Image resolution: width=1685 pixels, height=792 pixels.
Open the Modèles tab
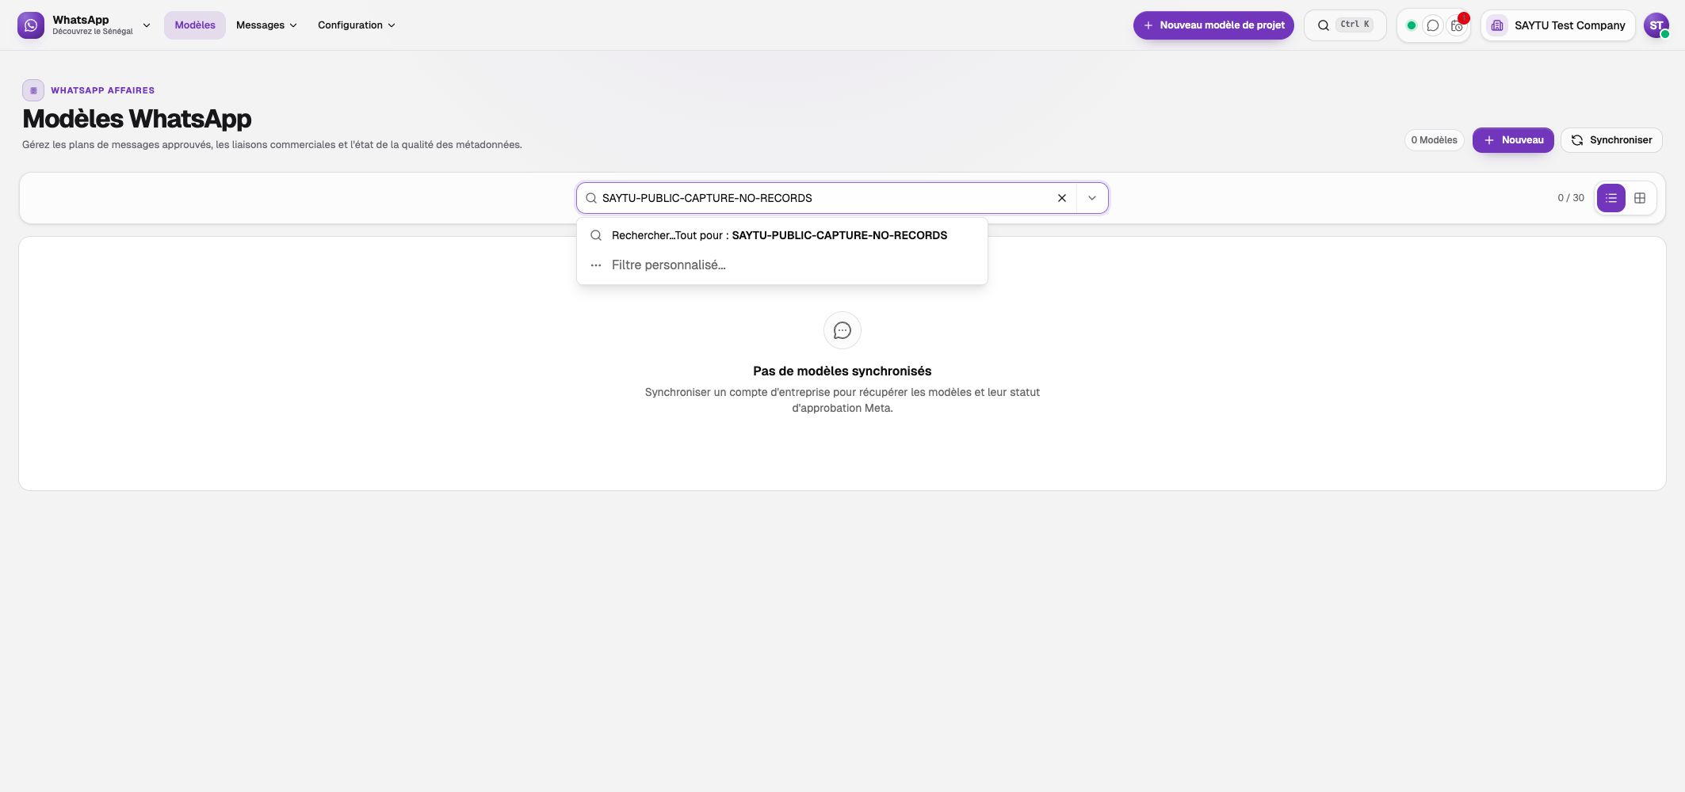coord(195,25)
